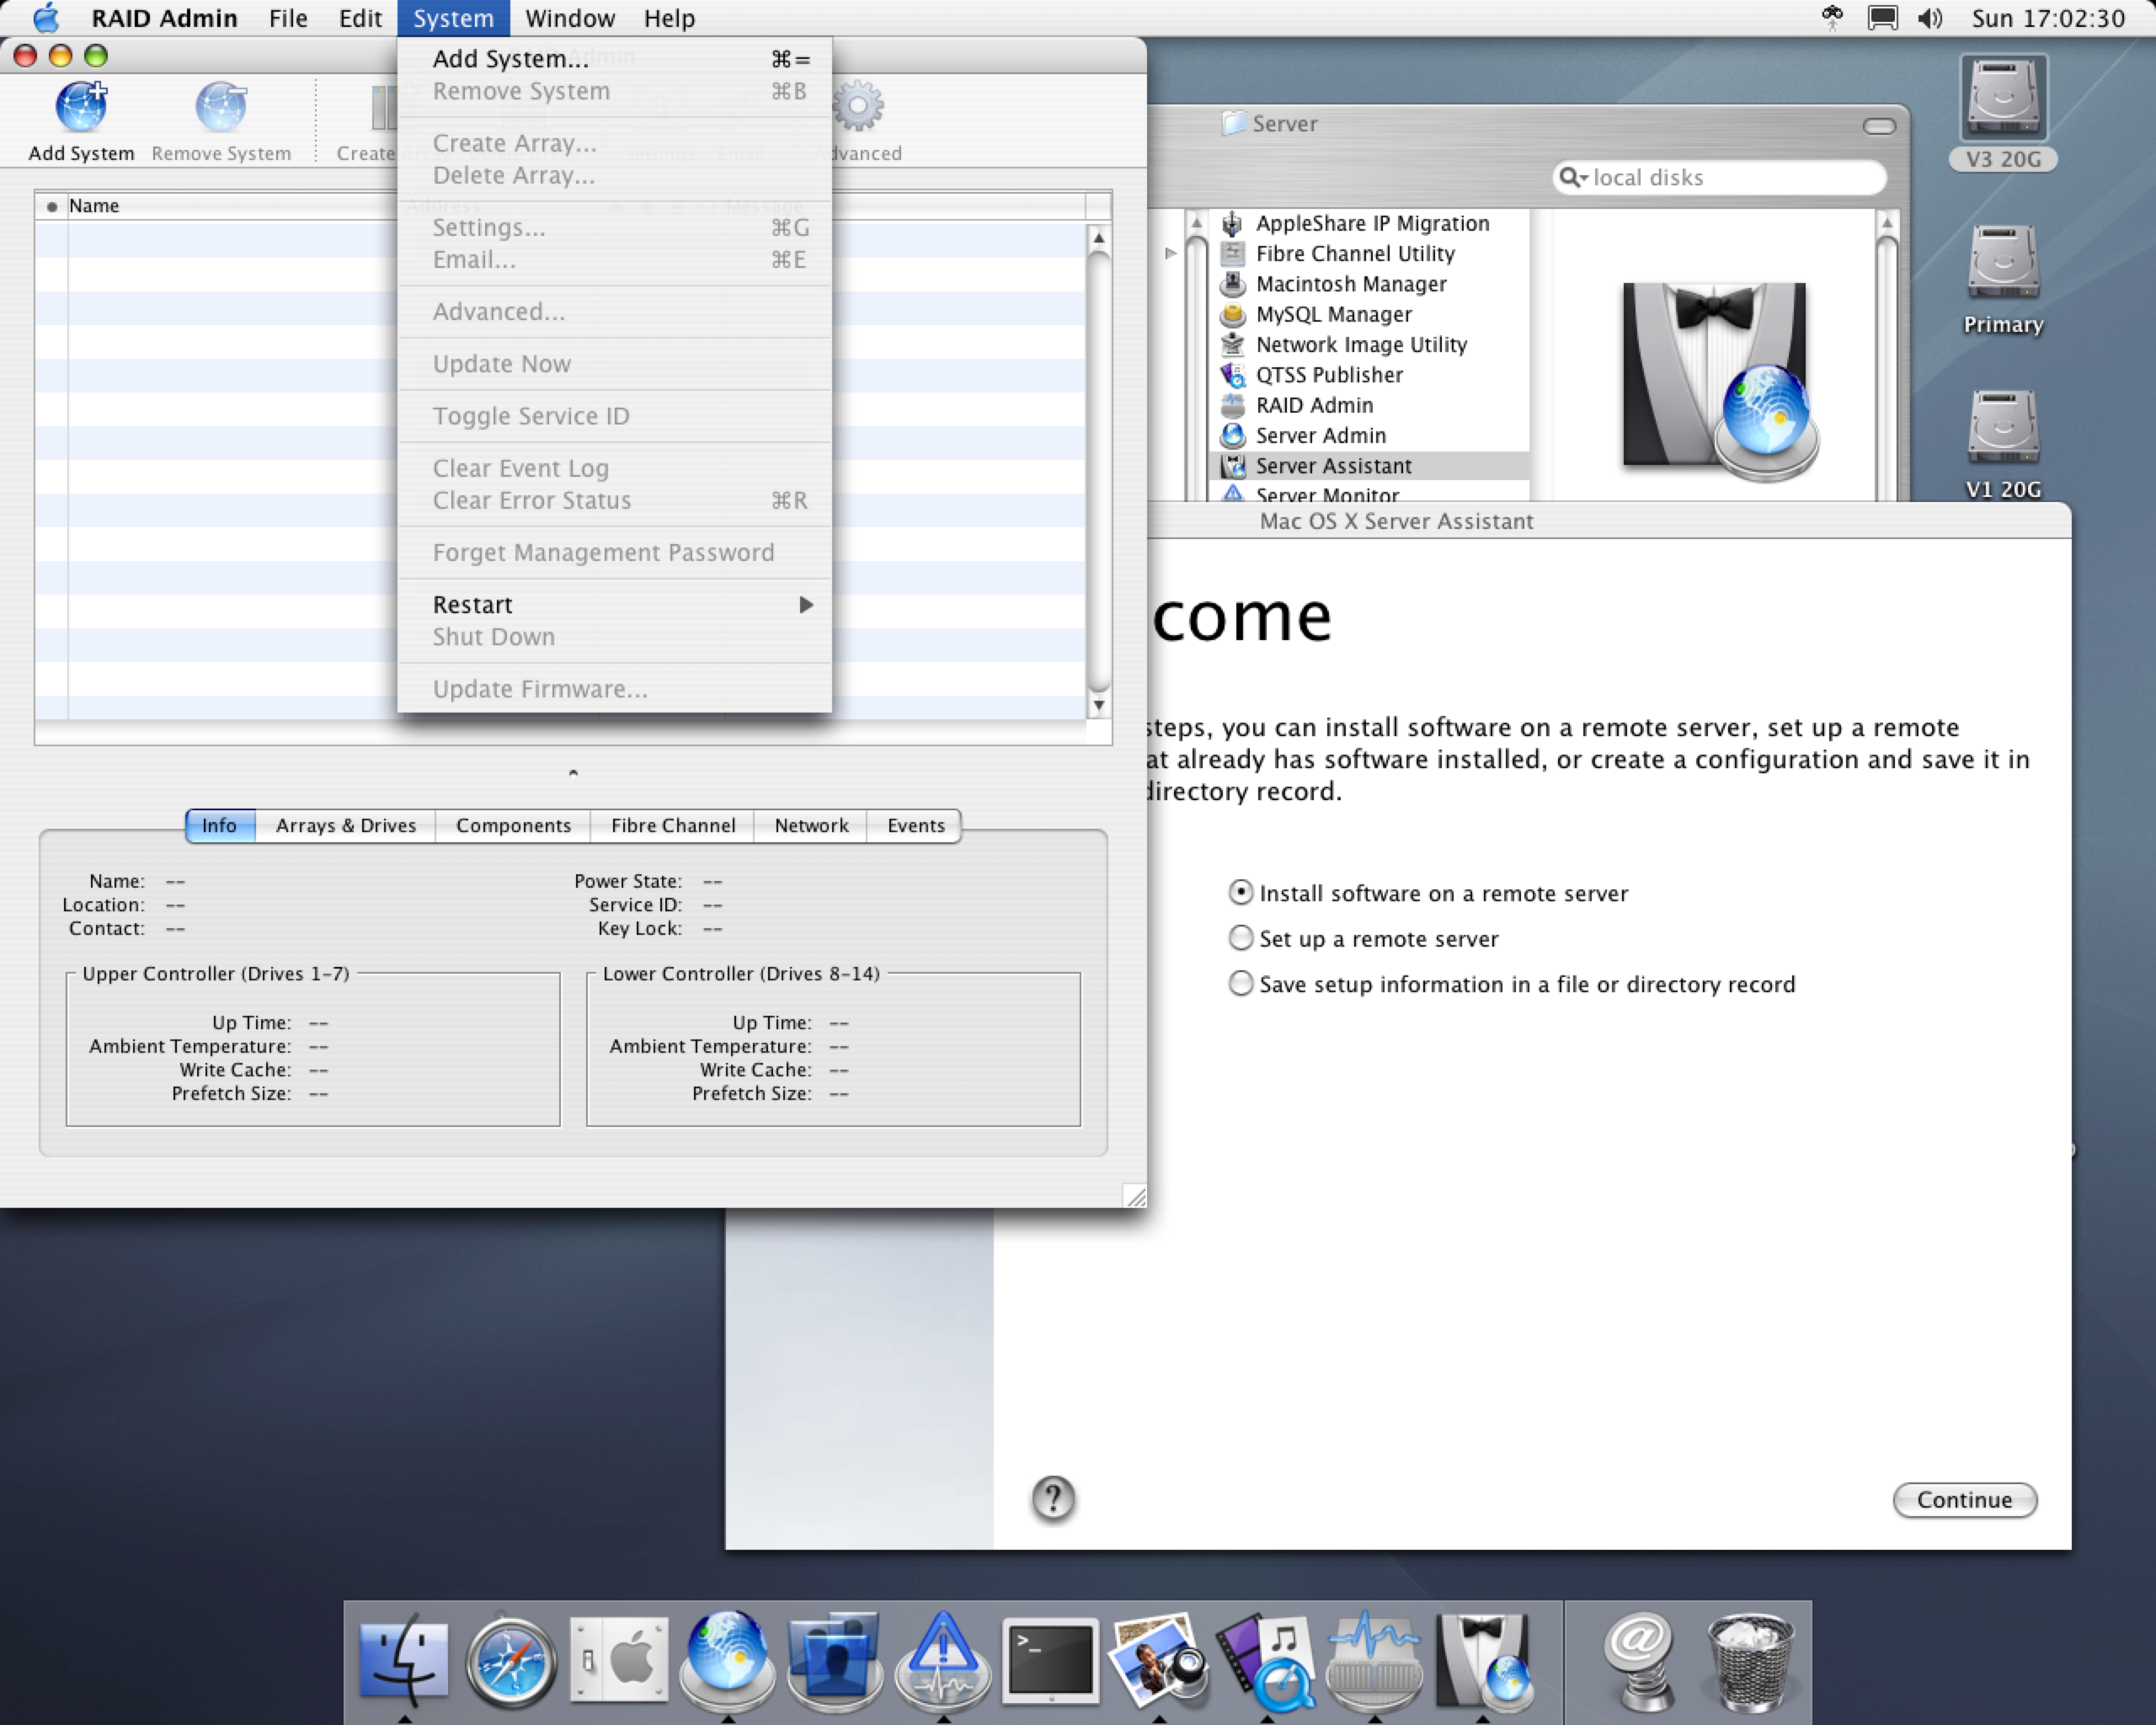Open search scope dropdown in Server window
Viewport: 2156px width, 1725px height.
[x=1574, y=177]
